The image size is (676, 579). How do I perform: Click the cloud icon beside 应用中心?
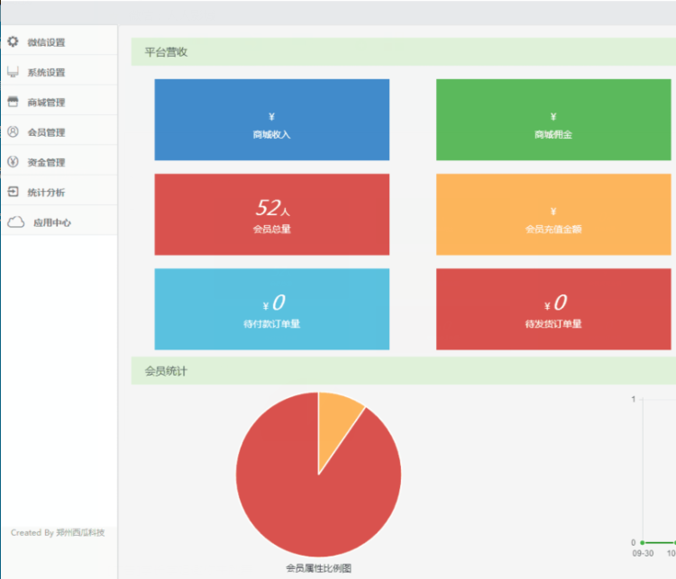(16, 222)
